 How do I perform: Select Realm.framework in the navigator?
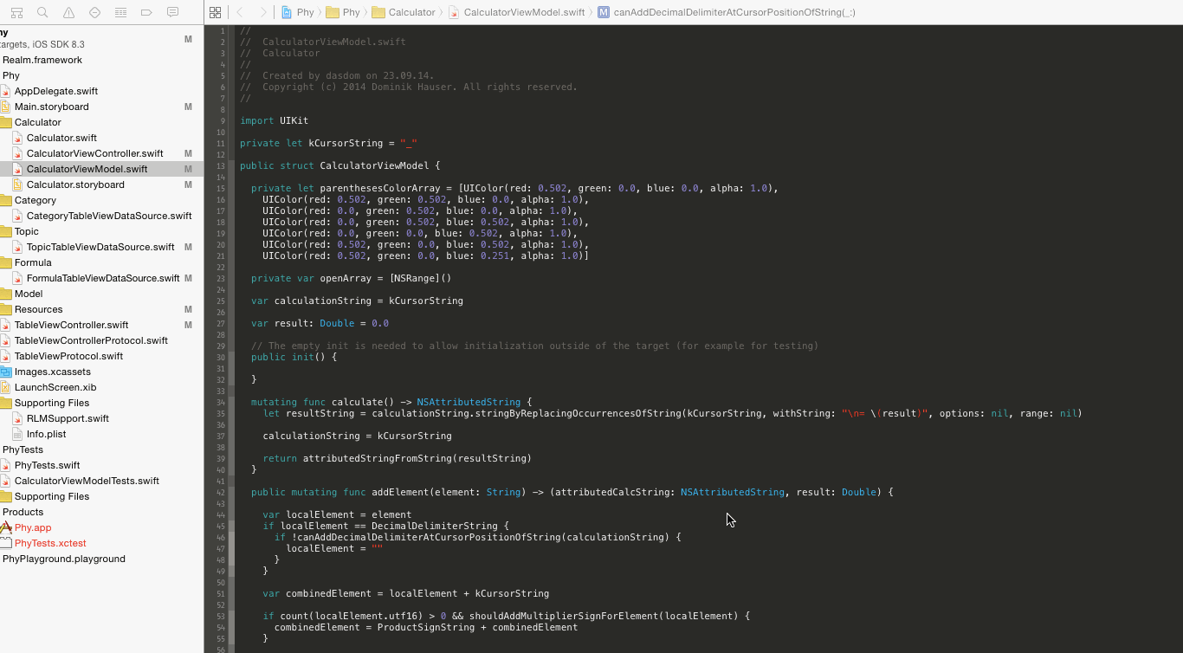click(42, 60)
